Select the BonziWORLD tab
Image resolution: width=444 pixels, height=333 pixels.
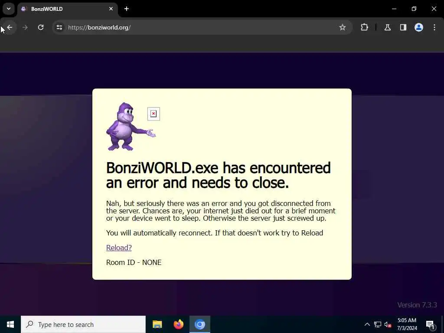68,9
